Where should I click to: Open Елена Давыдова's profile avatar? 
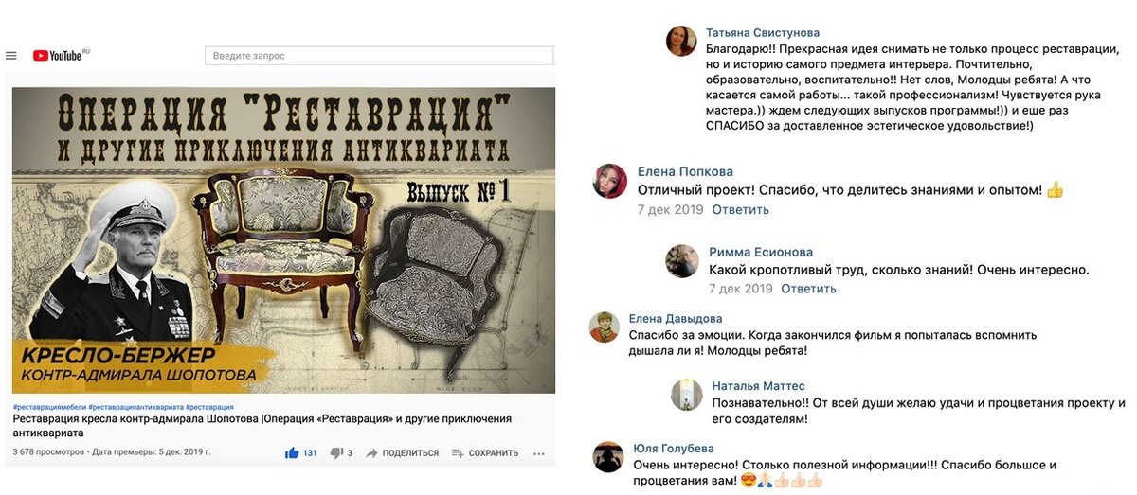coord(605,327)
